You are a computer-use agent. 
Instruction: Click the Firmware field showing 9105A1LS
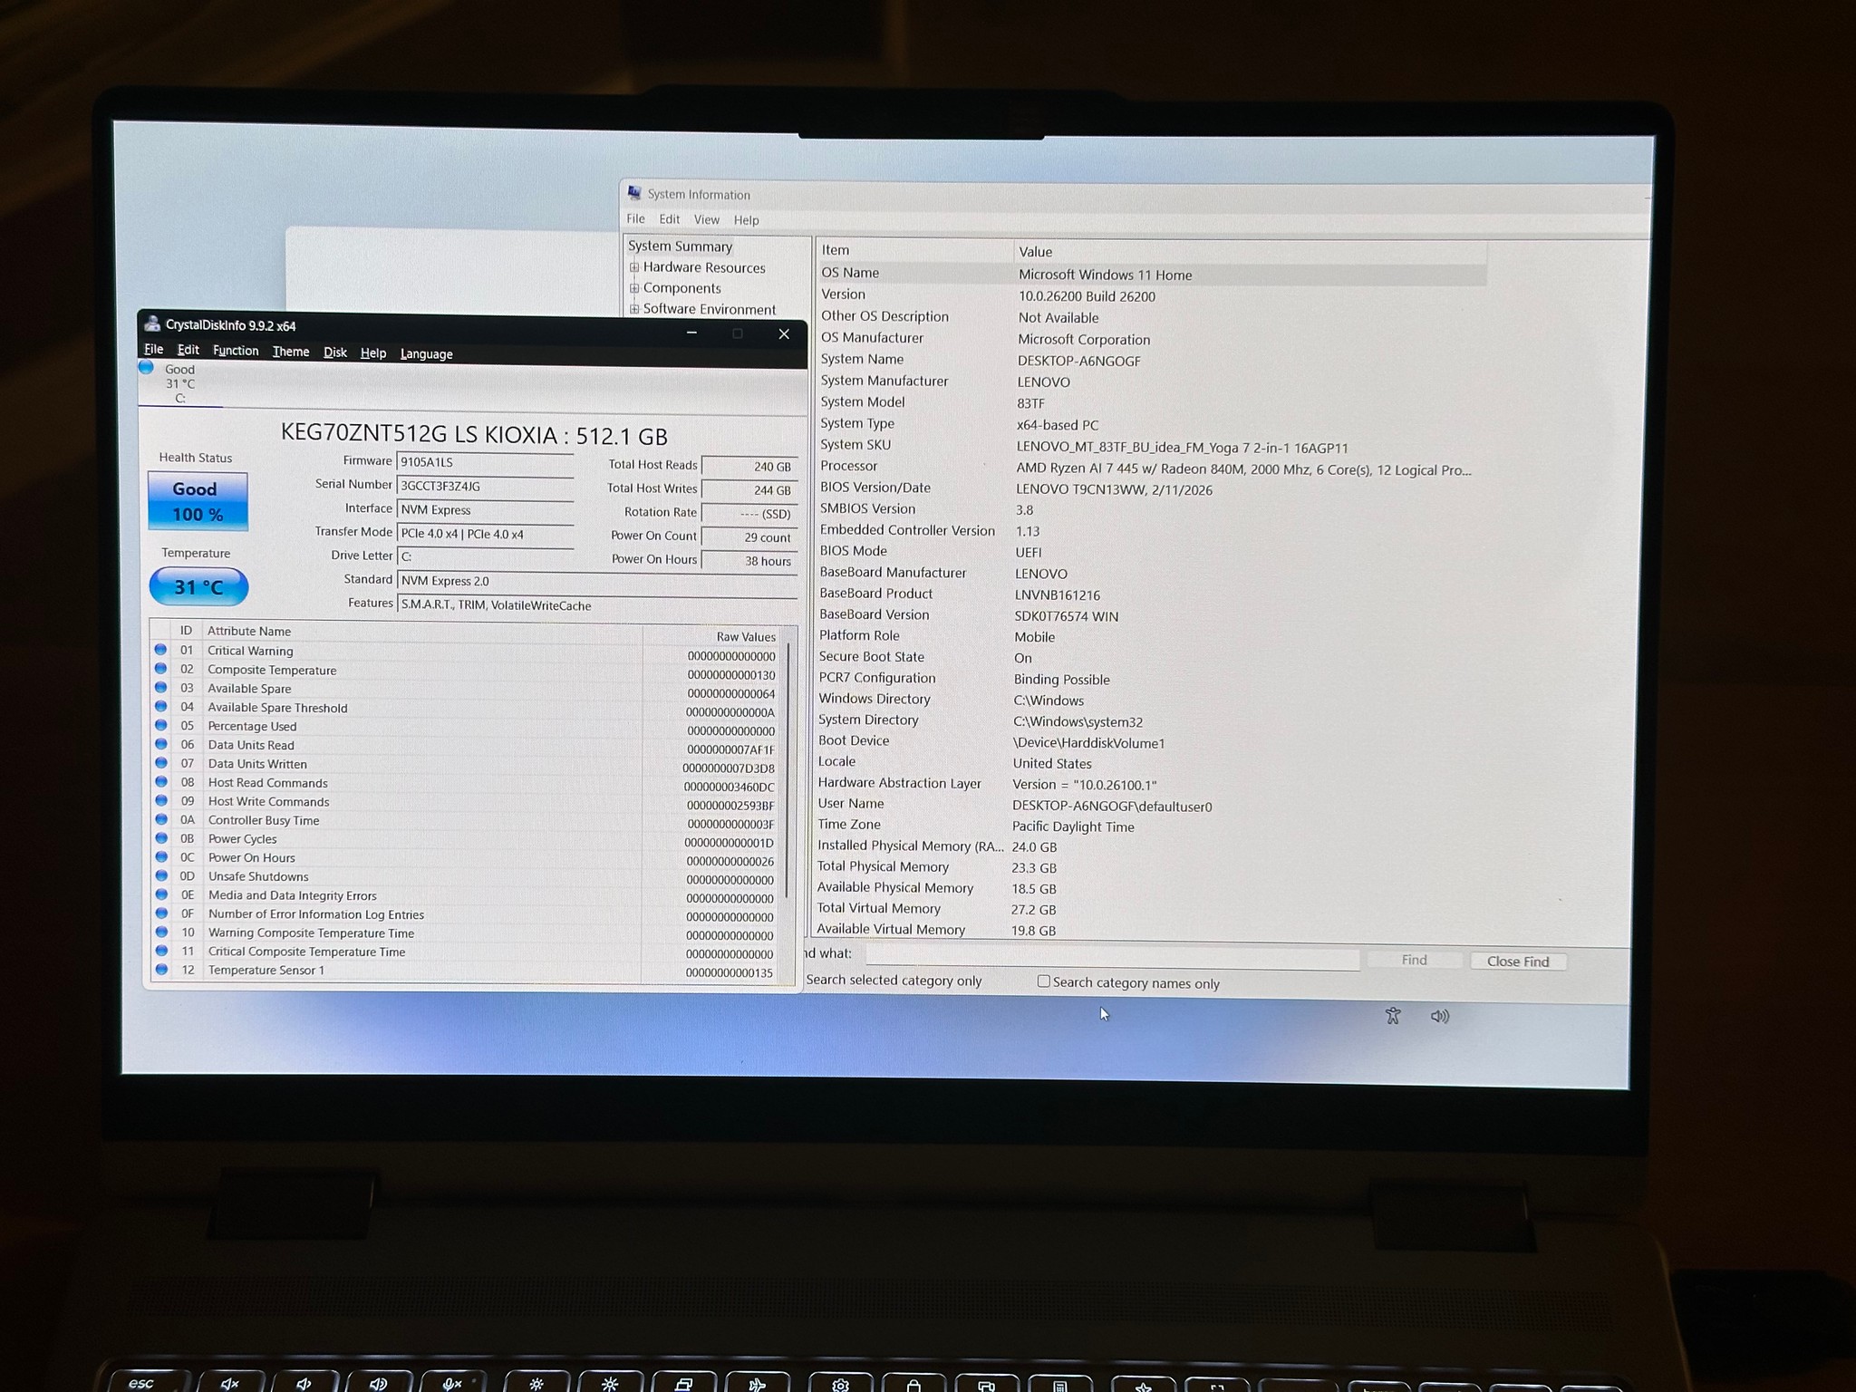pyautogui.click(x=485, y=463)
